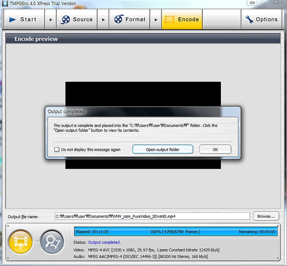This screenshot has width=287, height=266.
Task: Open the Start stage tab
Action: (x=24, y=19)
